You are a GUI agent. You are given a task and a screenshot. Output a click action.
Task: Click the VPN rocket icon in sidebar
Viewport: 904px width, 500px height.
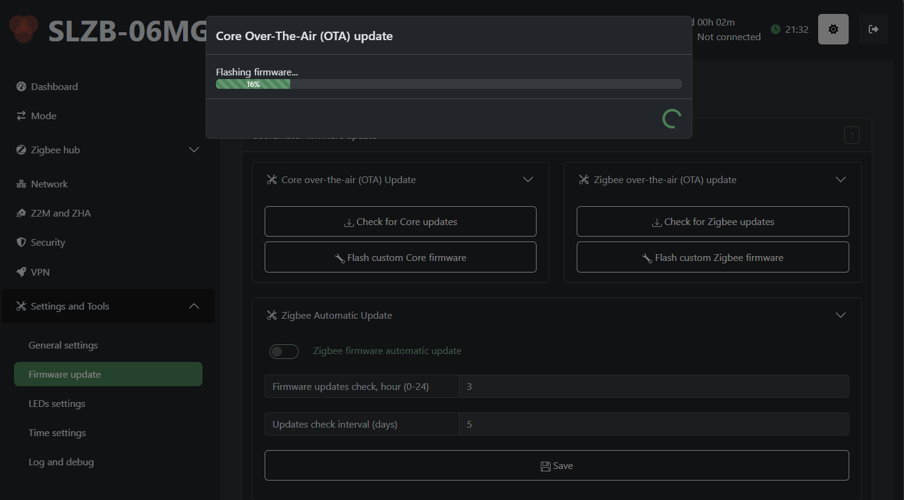click(x=21, y=272)
